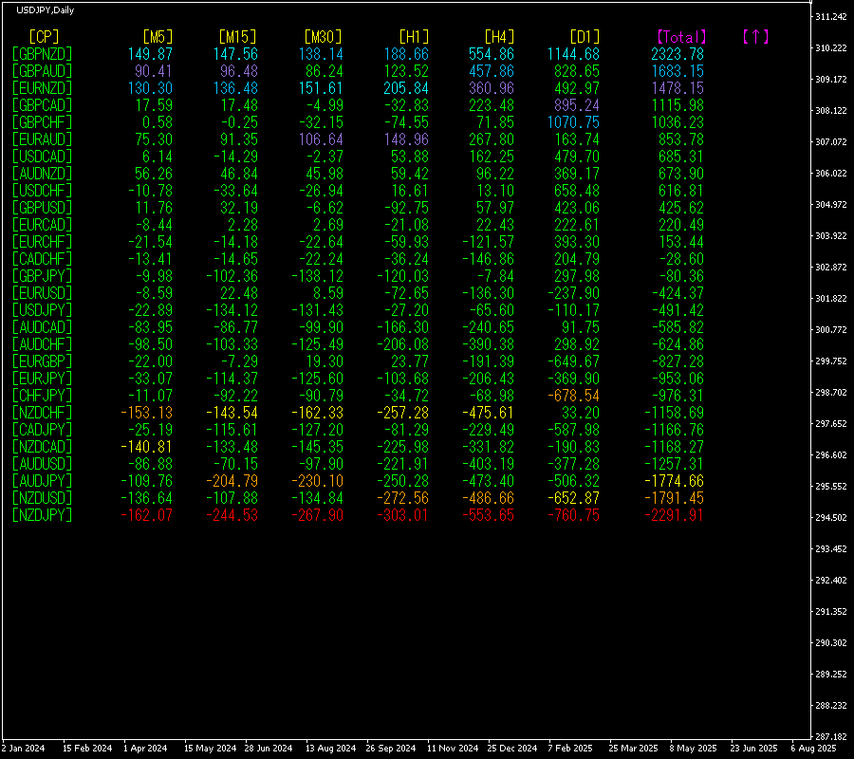Select the [NZDJPY] pair label
Image resolution: width=854 pixels, height=759 pixels.
43,515
